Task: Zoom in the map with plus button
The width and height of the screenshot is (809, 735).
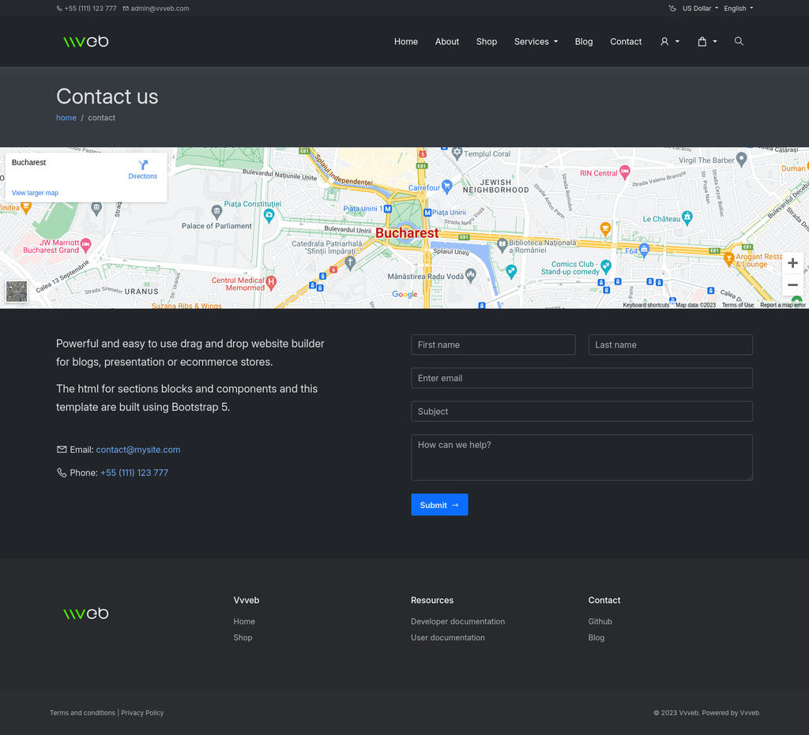Action: pos(792,263)
